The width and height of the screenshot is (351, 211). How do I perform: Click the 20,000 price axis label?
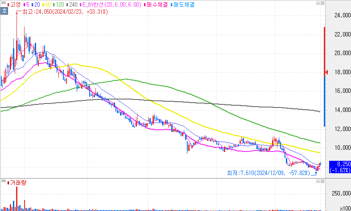pos(342,53)
